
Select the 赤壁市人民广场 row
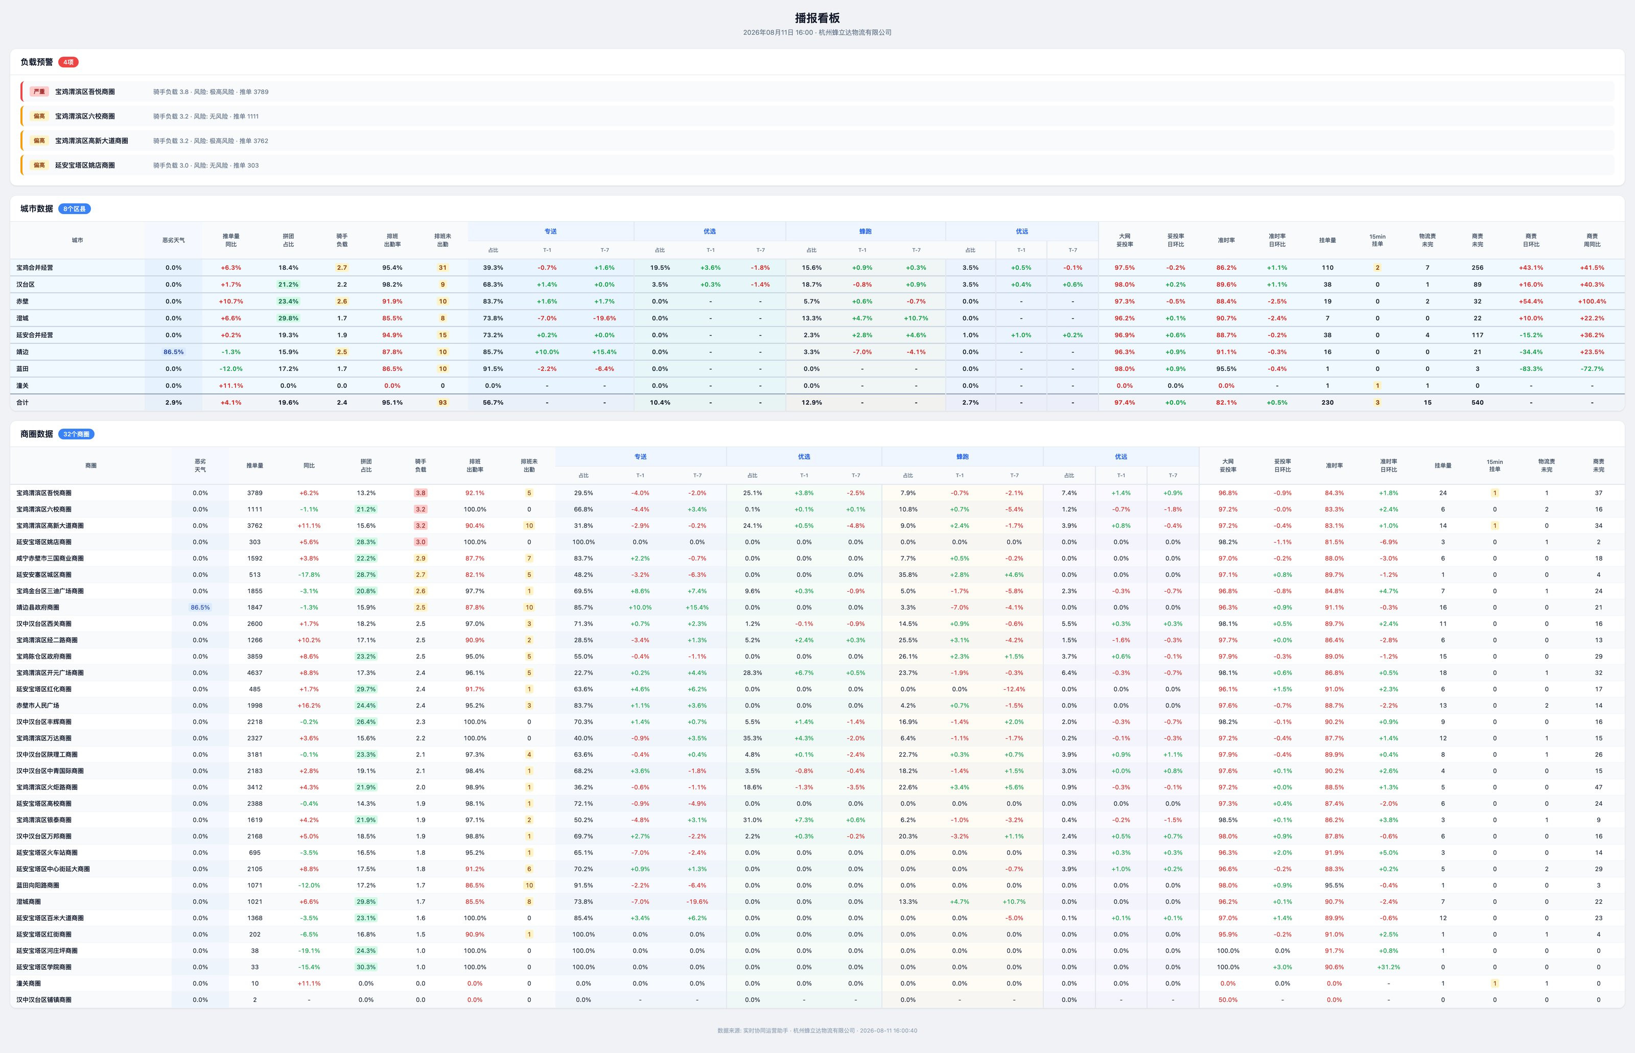coord(817,706)
